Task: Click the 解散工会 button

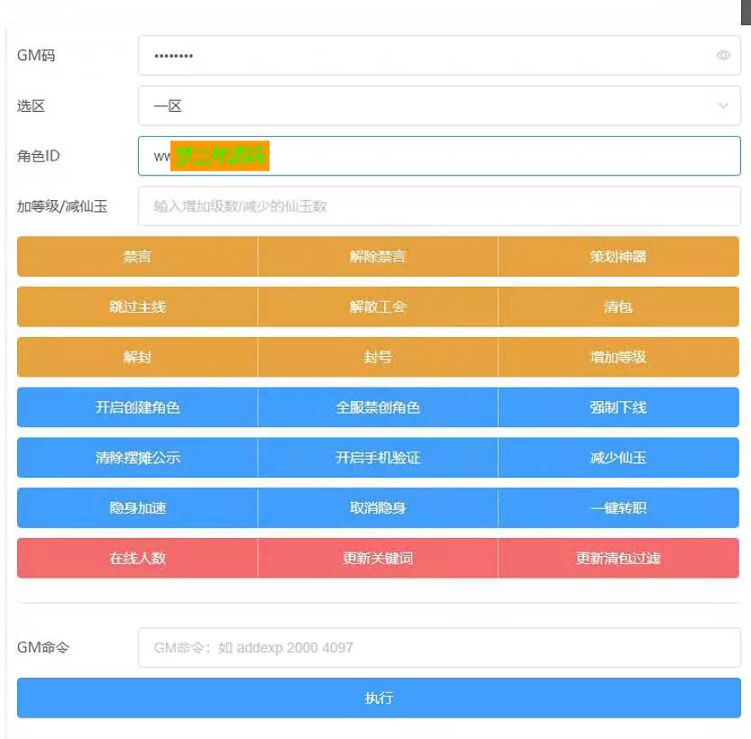Action: tap(378, 306)
